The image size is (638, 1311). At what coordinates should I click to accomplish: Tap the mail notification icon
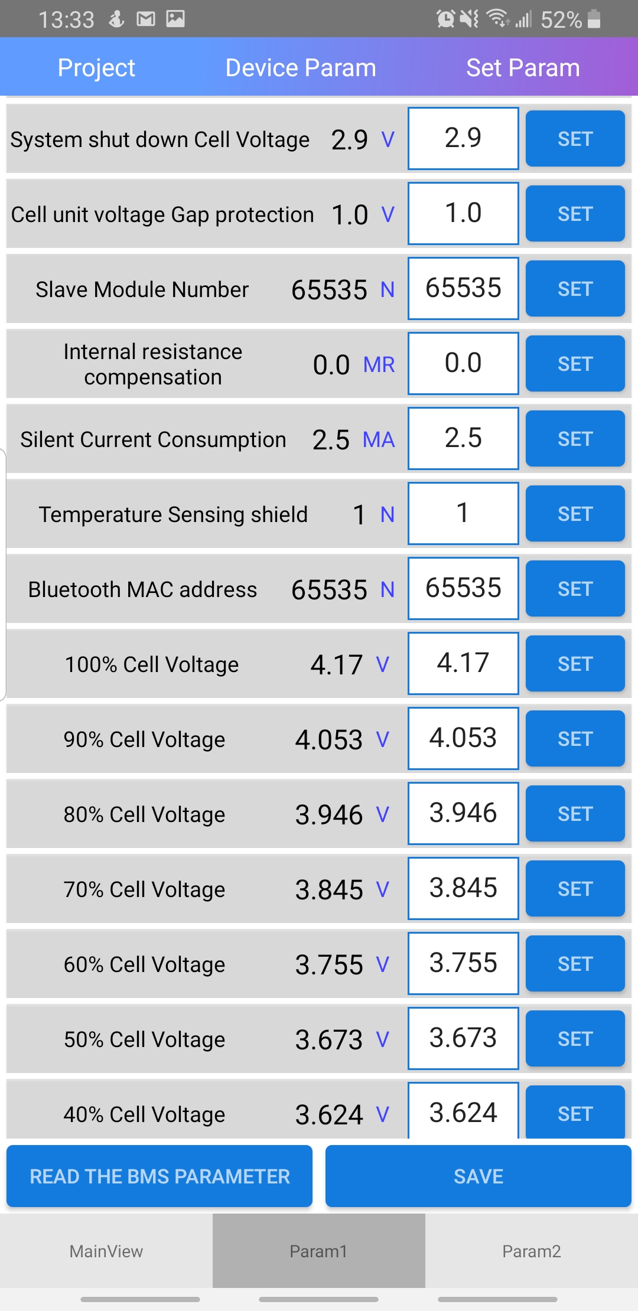point(145,19)
